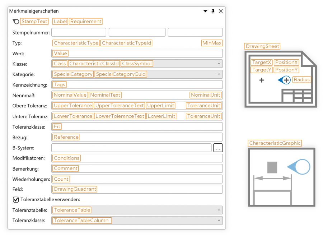Click the Bemerkung field
The height and width of the screenshot is (236, 323).
pyautogui.click(x=137, y=168)
